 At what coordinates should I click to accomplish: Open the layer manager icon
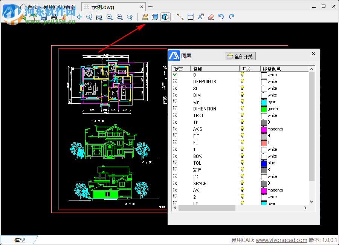pos(145,17)
